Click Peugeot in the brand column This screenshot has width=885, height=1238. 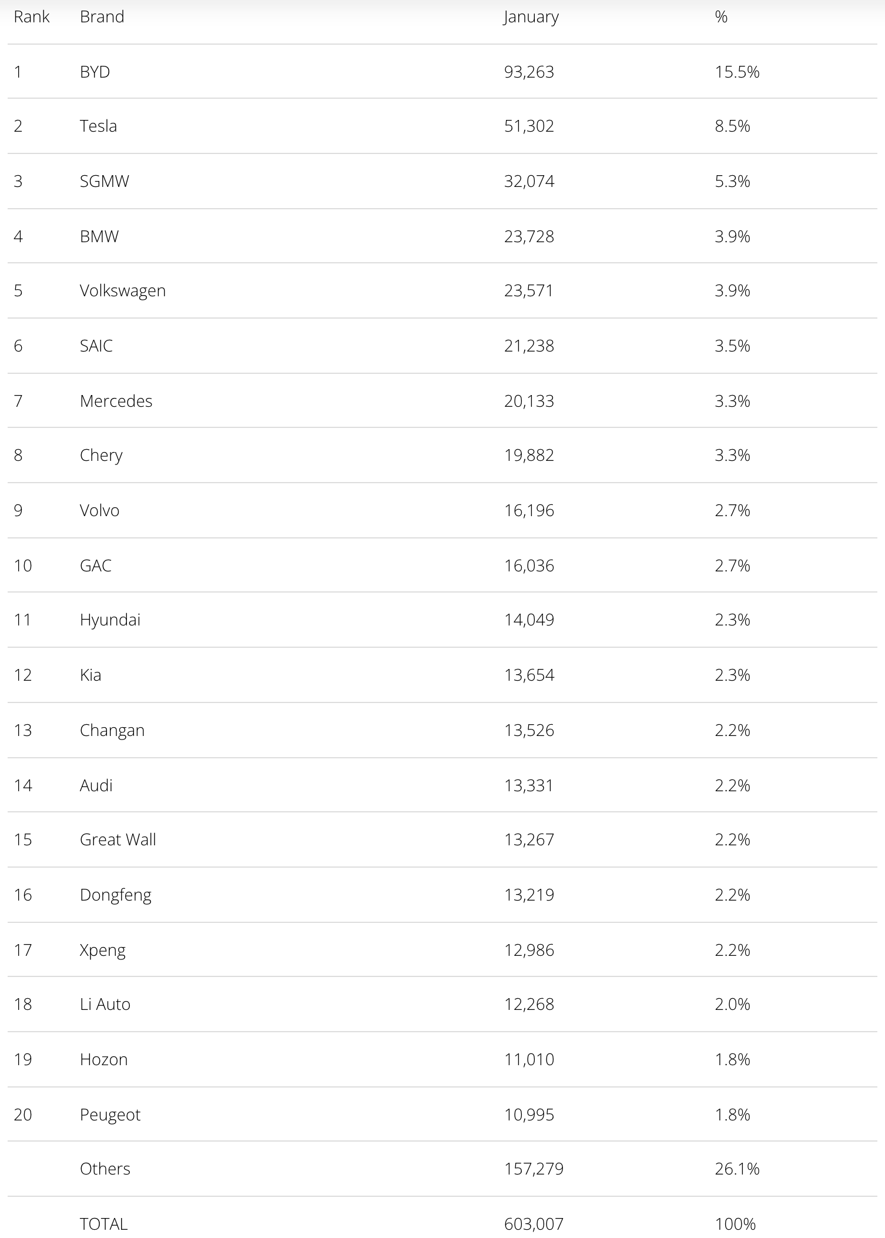pos(110,1115)
